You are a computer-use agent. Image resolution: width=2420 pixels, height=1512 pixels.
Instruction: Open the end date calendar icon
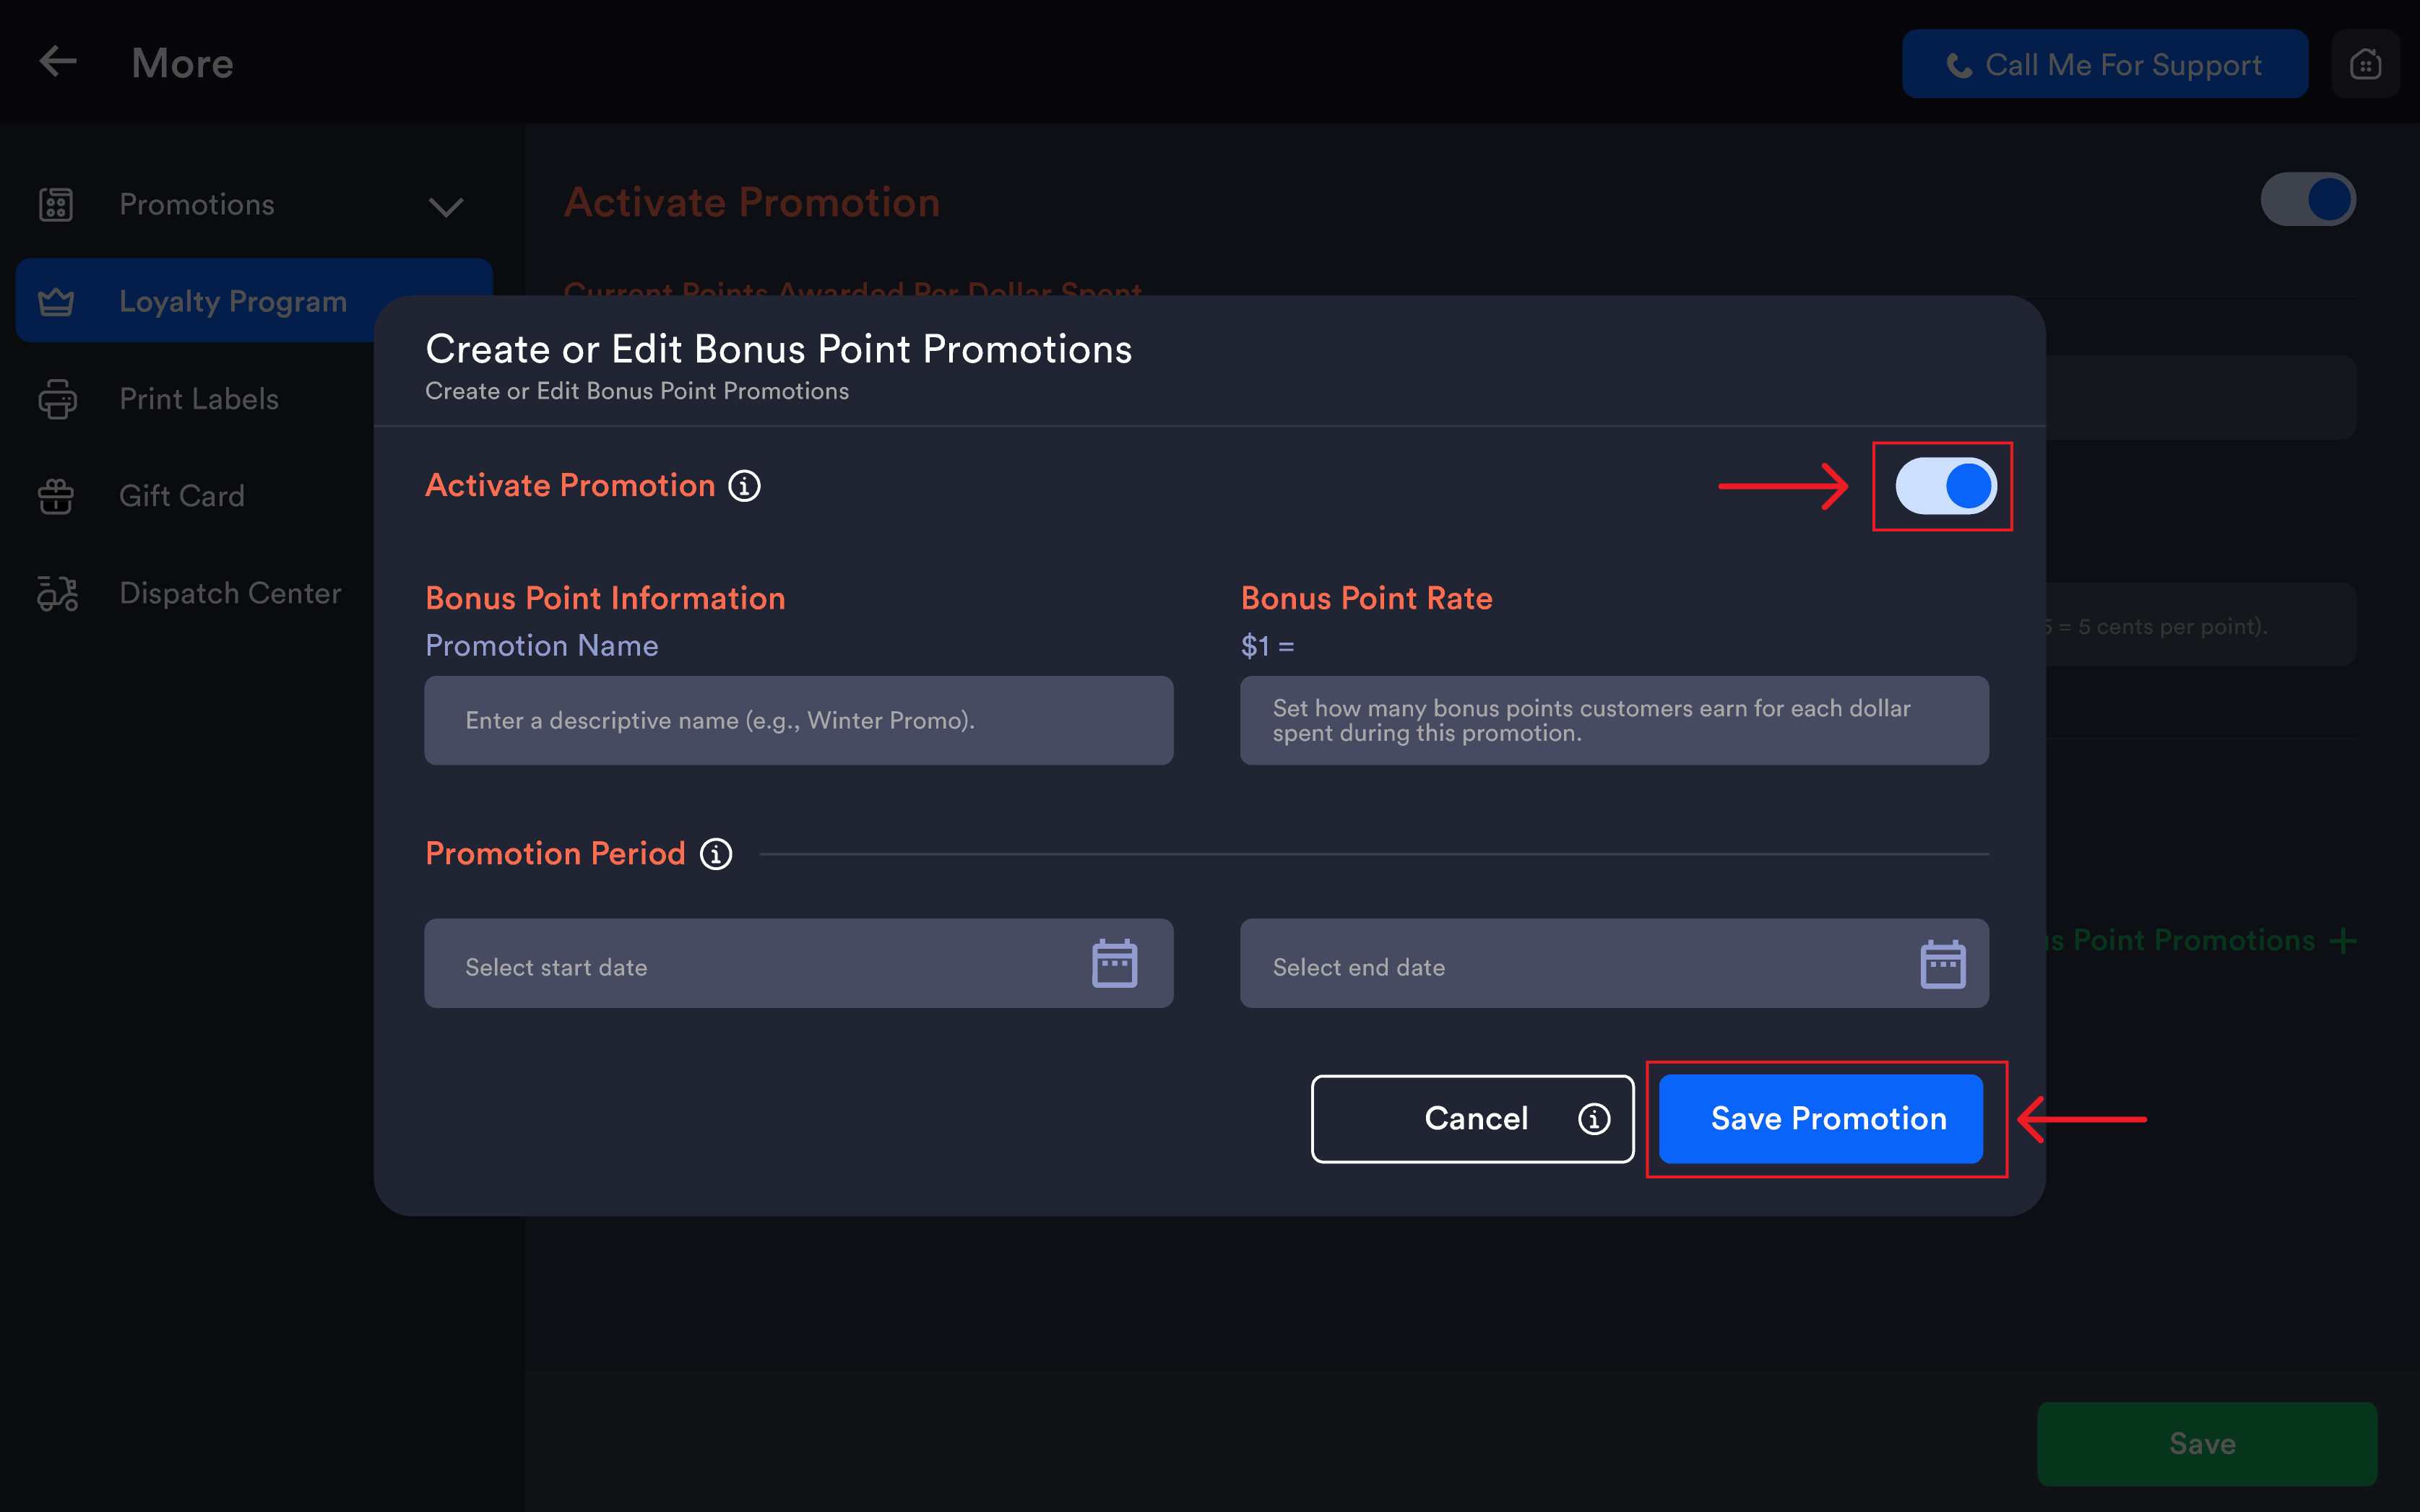(1943, 963)
